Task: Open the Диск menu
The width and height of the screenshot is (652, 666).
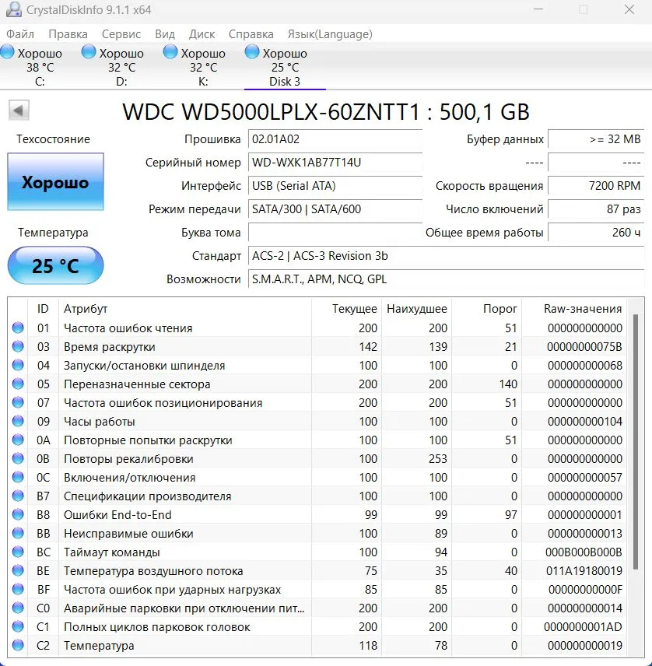Action: point(202,34)
